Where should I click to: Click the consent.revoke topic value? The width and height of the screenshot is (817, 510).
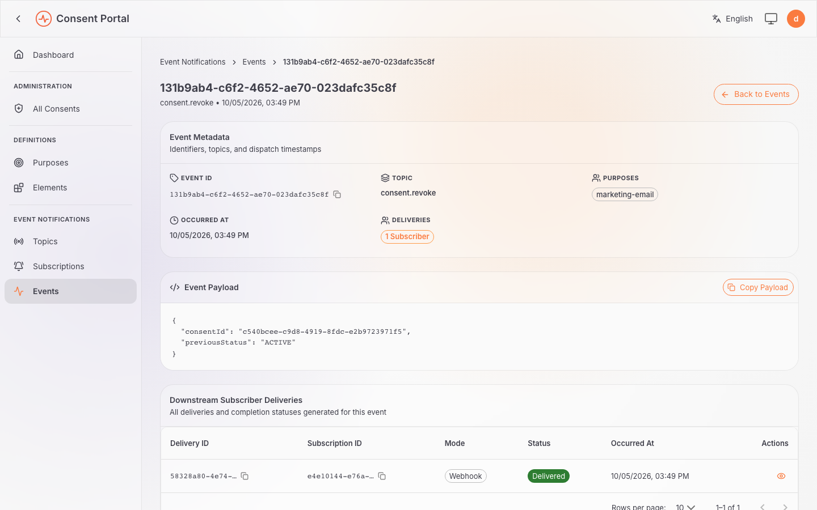(408, 193)
